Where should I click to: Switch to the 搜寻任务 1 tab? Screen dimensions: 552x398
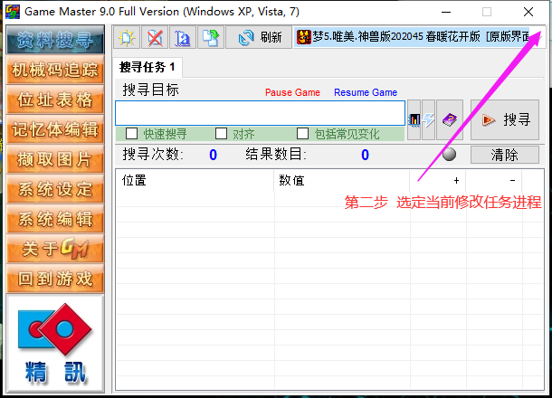point(148,67)
